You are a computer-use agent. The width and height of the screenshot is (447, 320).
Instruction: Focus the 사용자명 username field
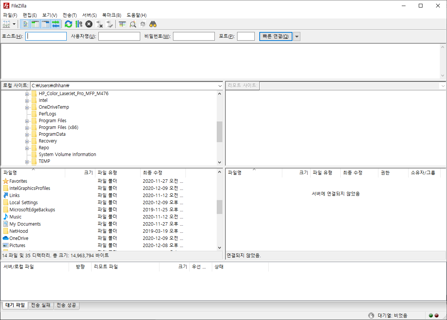(119, 36)
